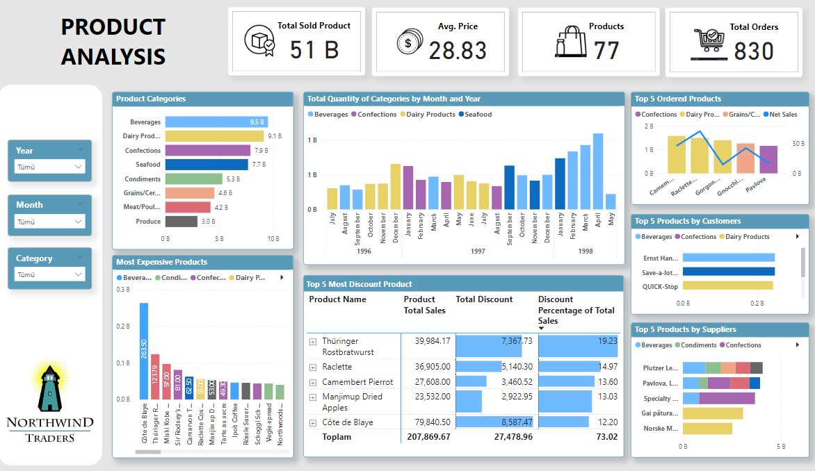The image size is (815, 471).
Task: Click the Thüringer 123.79 price bar
Action: [x=155, y=377]
